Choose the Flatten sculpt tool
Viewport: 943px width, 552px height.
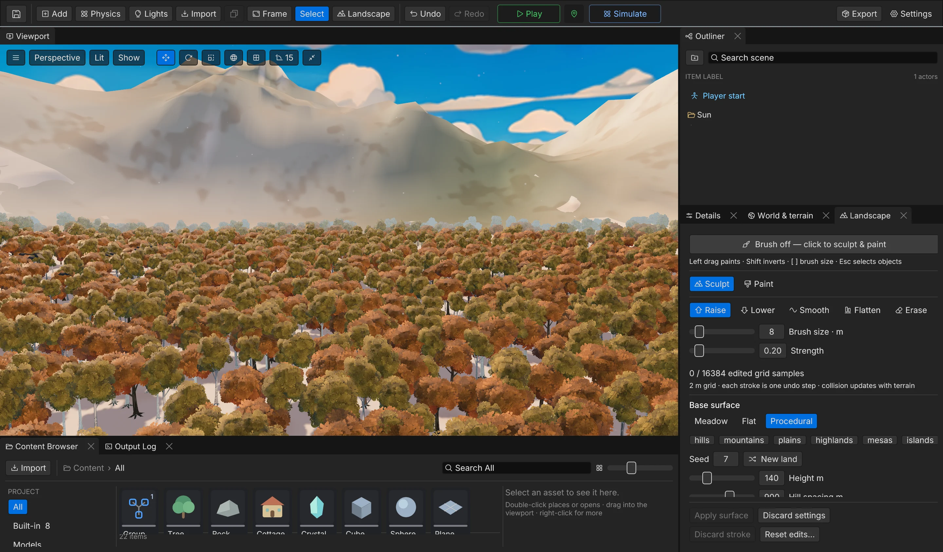coord(862,310)
